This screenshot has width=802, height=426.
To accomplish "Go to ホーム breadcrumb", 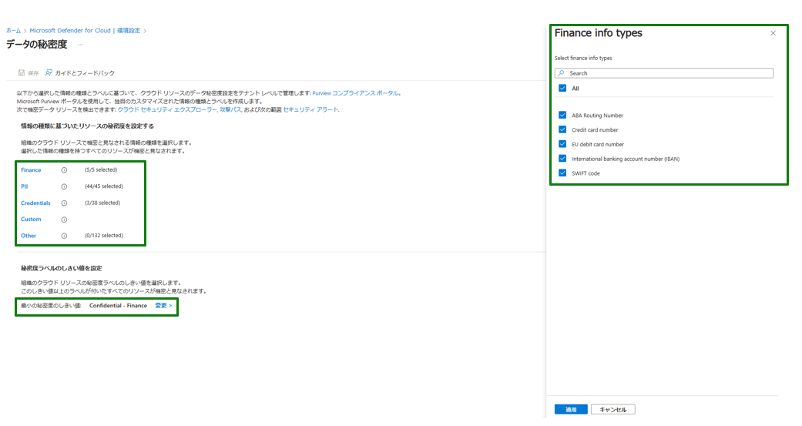I will [x=13, y=31].
